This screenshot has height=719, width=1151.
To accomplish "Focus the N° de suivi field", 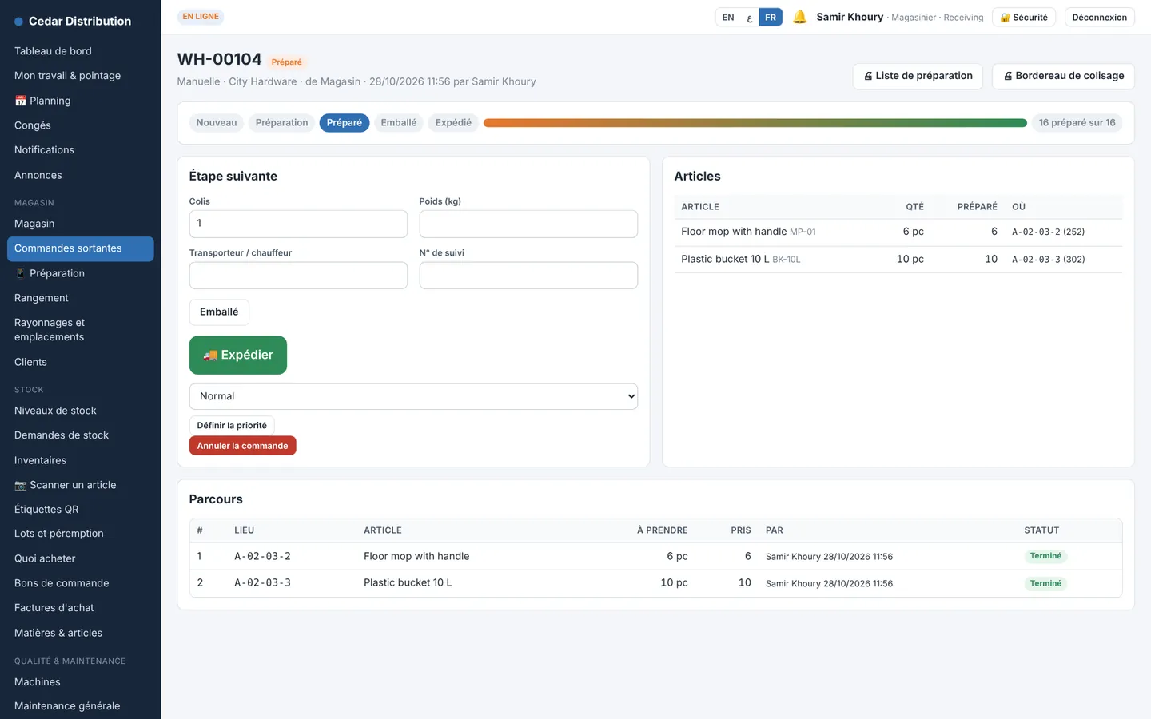I will 528,276.
